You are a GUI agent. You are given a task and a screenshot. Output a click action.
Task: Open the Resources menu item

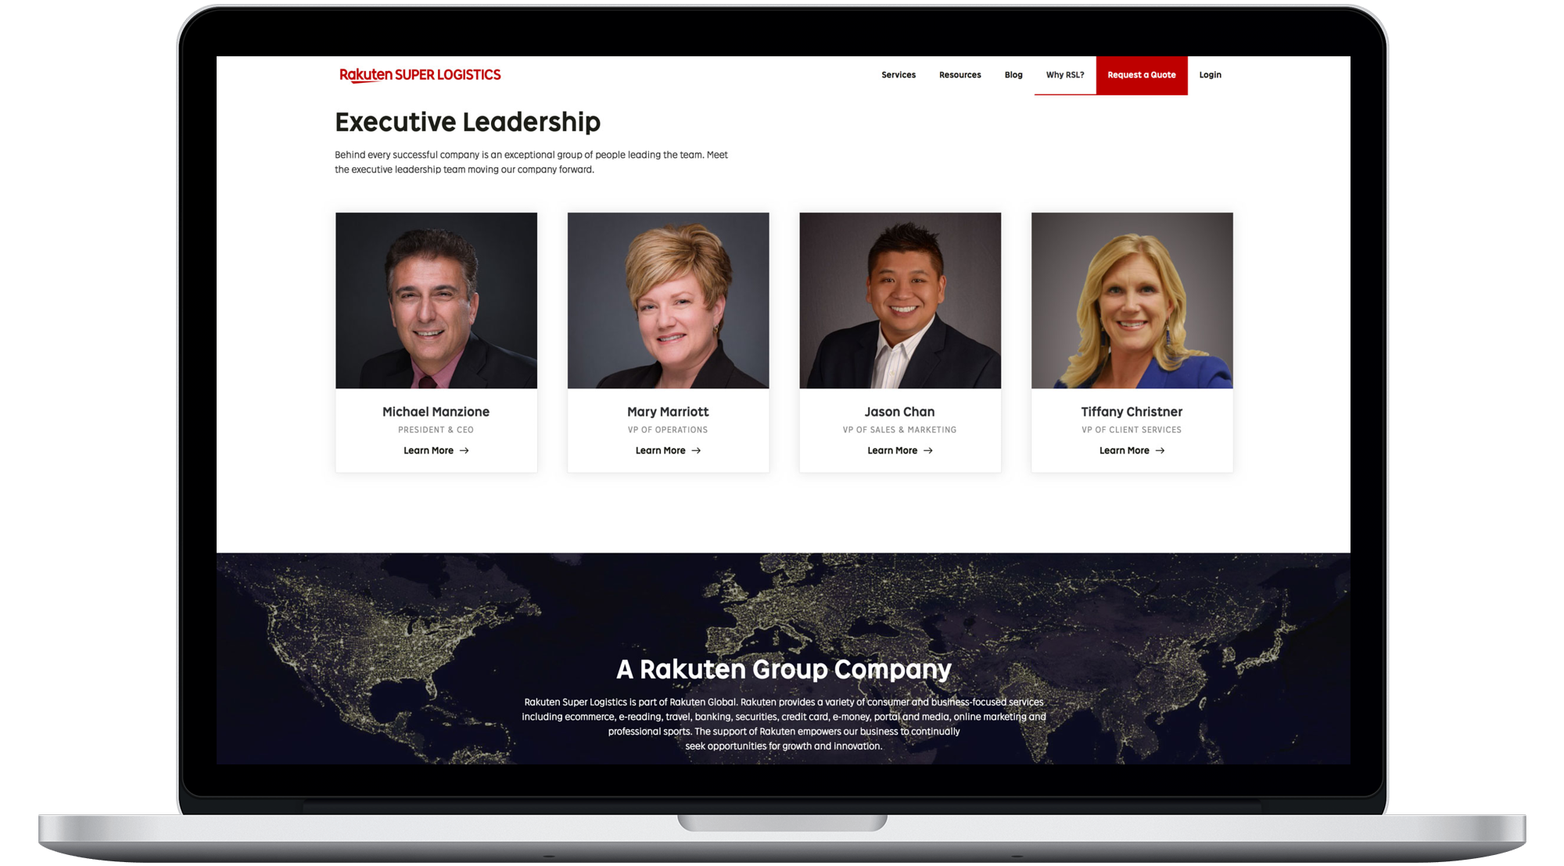pos(960,75)
